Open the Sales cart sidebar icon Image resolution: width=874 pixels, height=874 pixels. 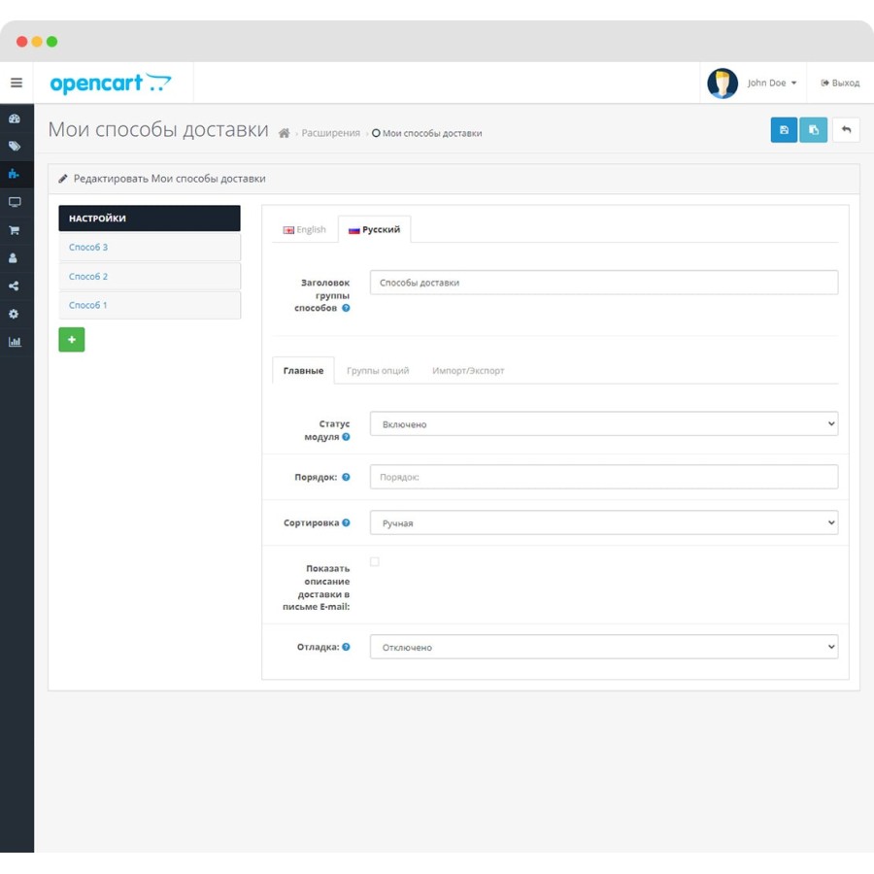(x=15, y=230)
